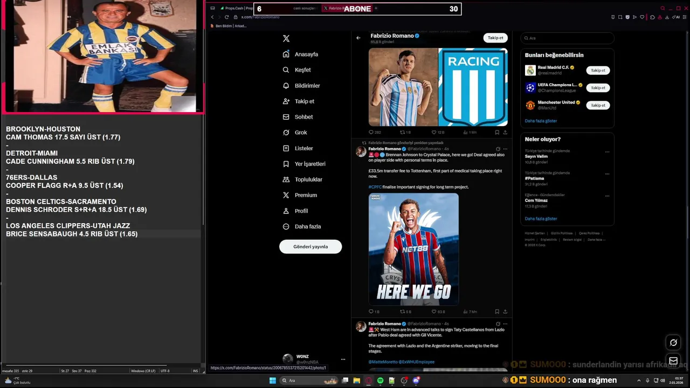The image size is (690, 388).
Task: Click the CADE CUNNINGHAM 5.5 RIB line in editor
Action: 70,162
